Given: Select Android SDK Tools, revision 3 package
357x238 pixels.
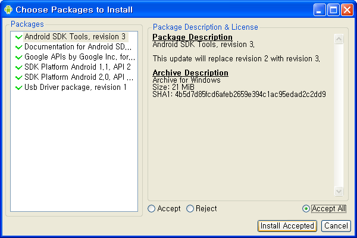Looking at the screenshot, I should tap(75, 37).
